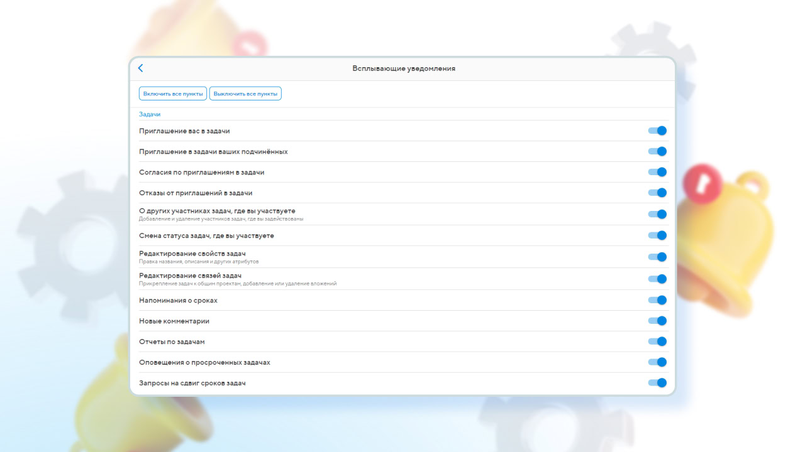Click the 'Прикрепление задач к общим проектам' description text

[238, 284]
